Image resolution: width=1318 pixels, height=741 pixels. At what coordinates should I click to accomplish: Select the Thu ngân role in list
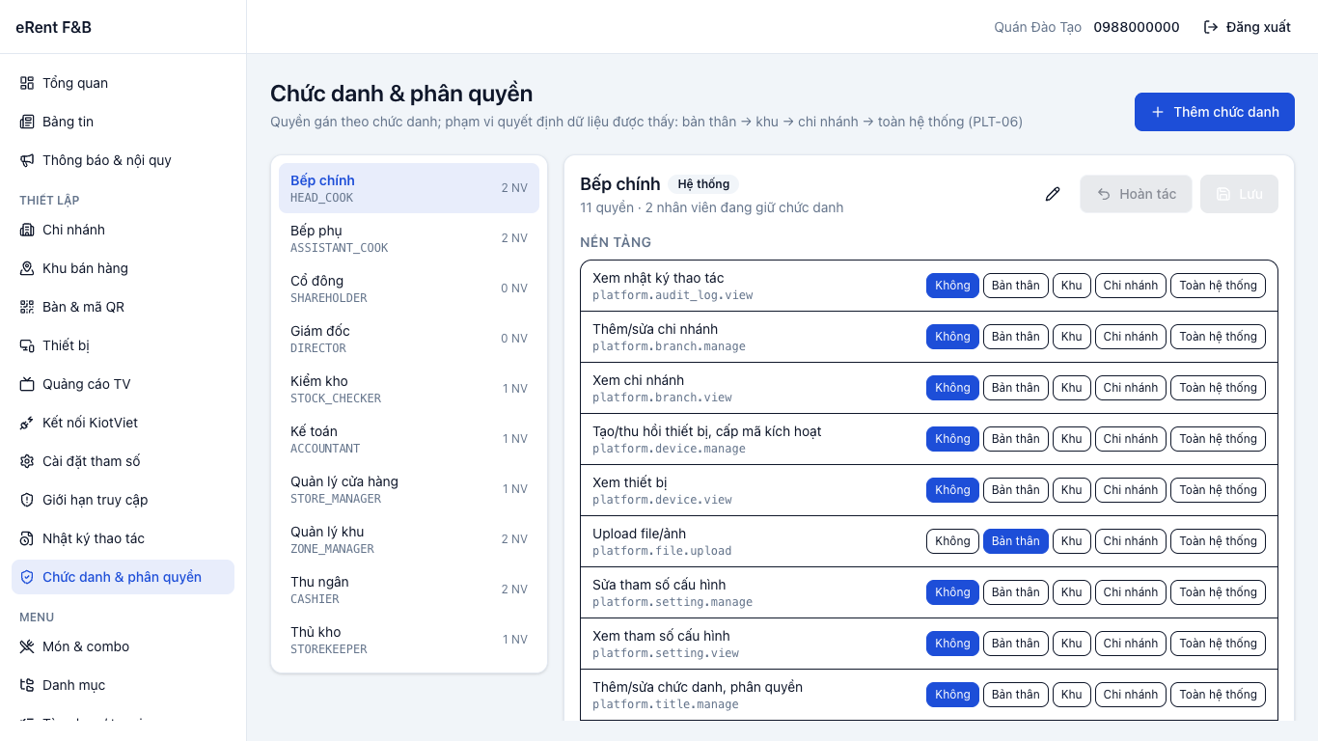[409, 590]
